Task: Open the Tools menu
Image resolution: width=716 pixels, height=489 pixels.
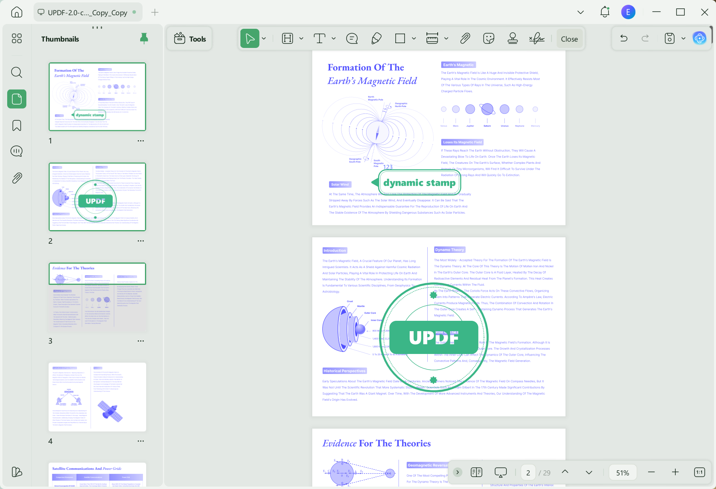Action: tap(190, 39)
